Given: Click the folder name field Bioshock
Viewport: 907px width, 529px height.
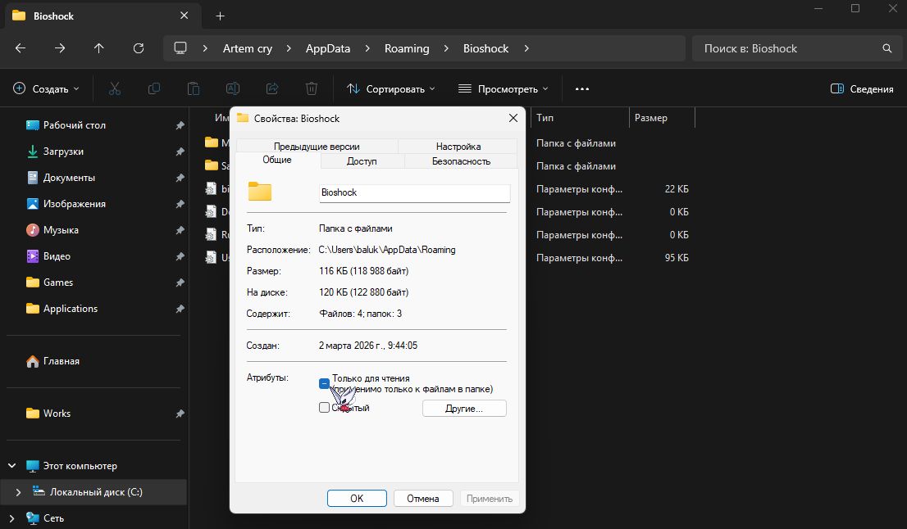Looking at the screenshot, I should [415, 193].
